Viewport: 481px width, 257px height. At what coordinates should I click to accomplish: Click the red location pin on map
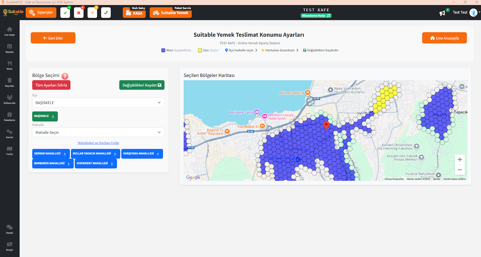click(x=326, y=125)
